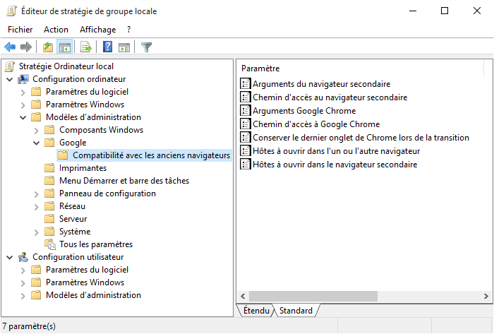
Task: Click the Filter funnel toolbar icon
Action: (147, 47)
